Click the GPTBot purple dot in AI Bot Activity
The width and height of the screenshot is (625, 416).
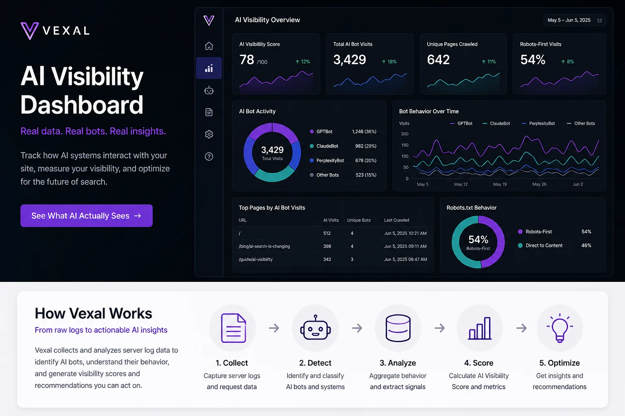(x=312, y=132)
